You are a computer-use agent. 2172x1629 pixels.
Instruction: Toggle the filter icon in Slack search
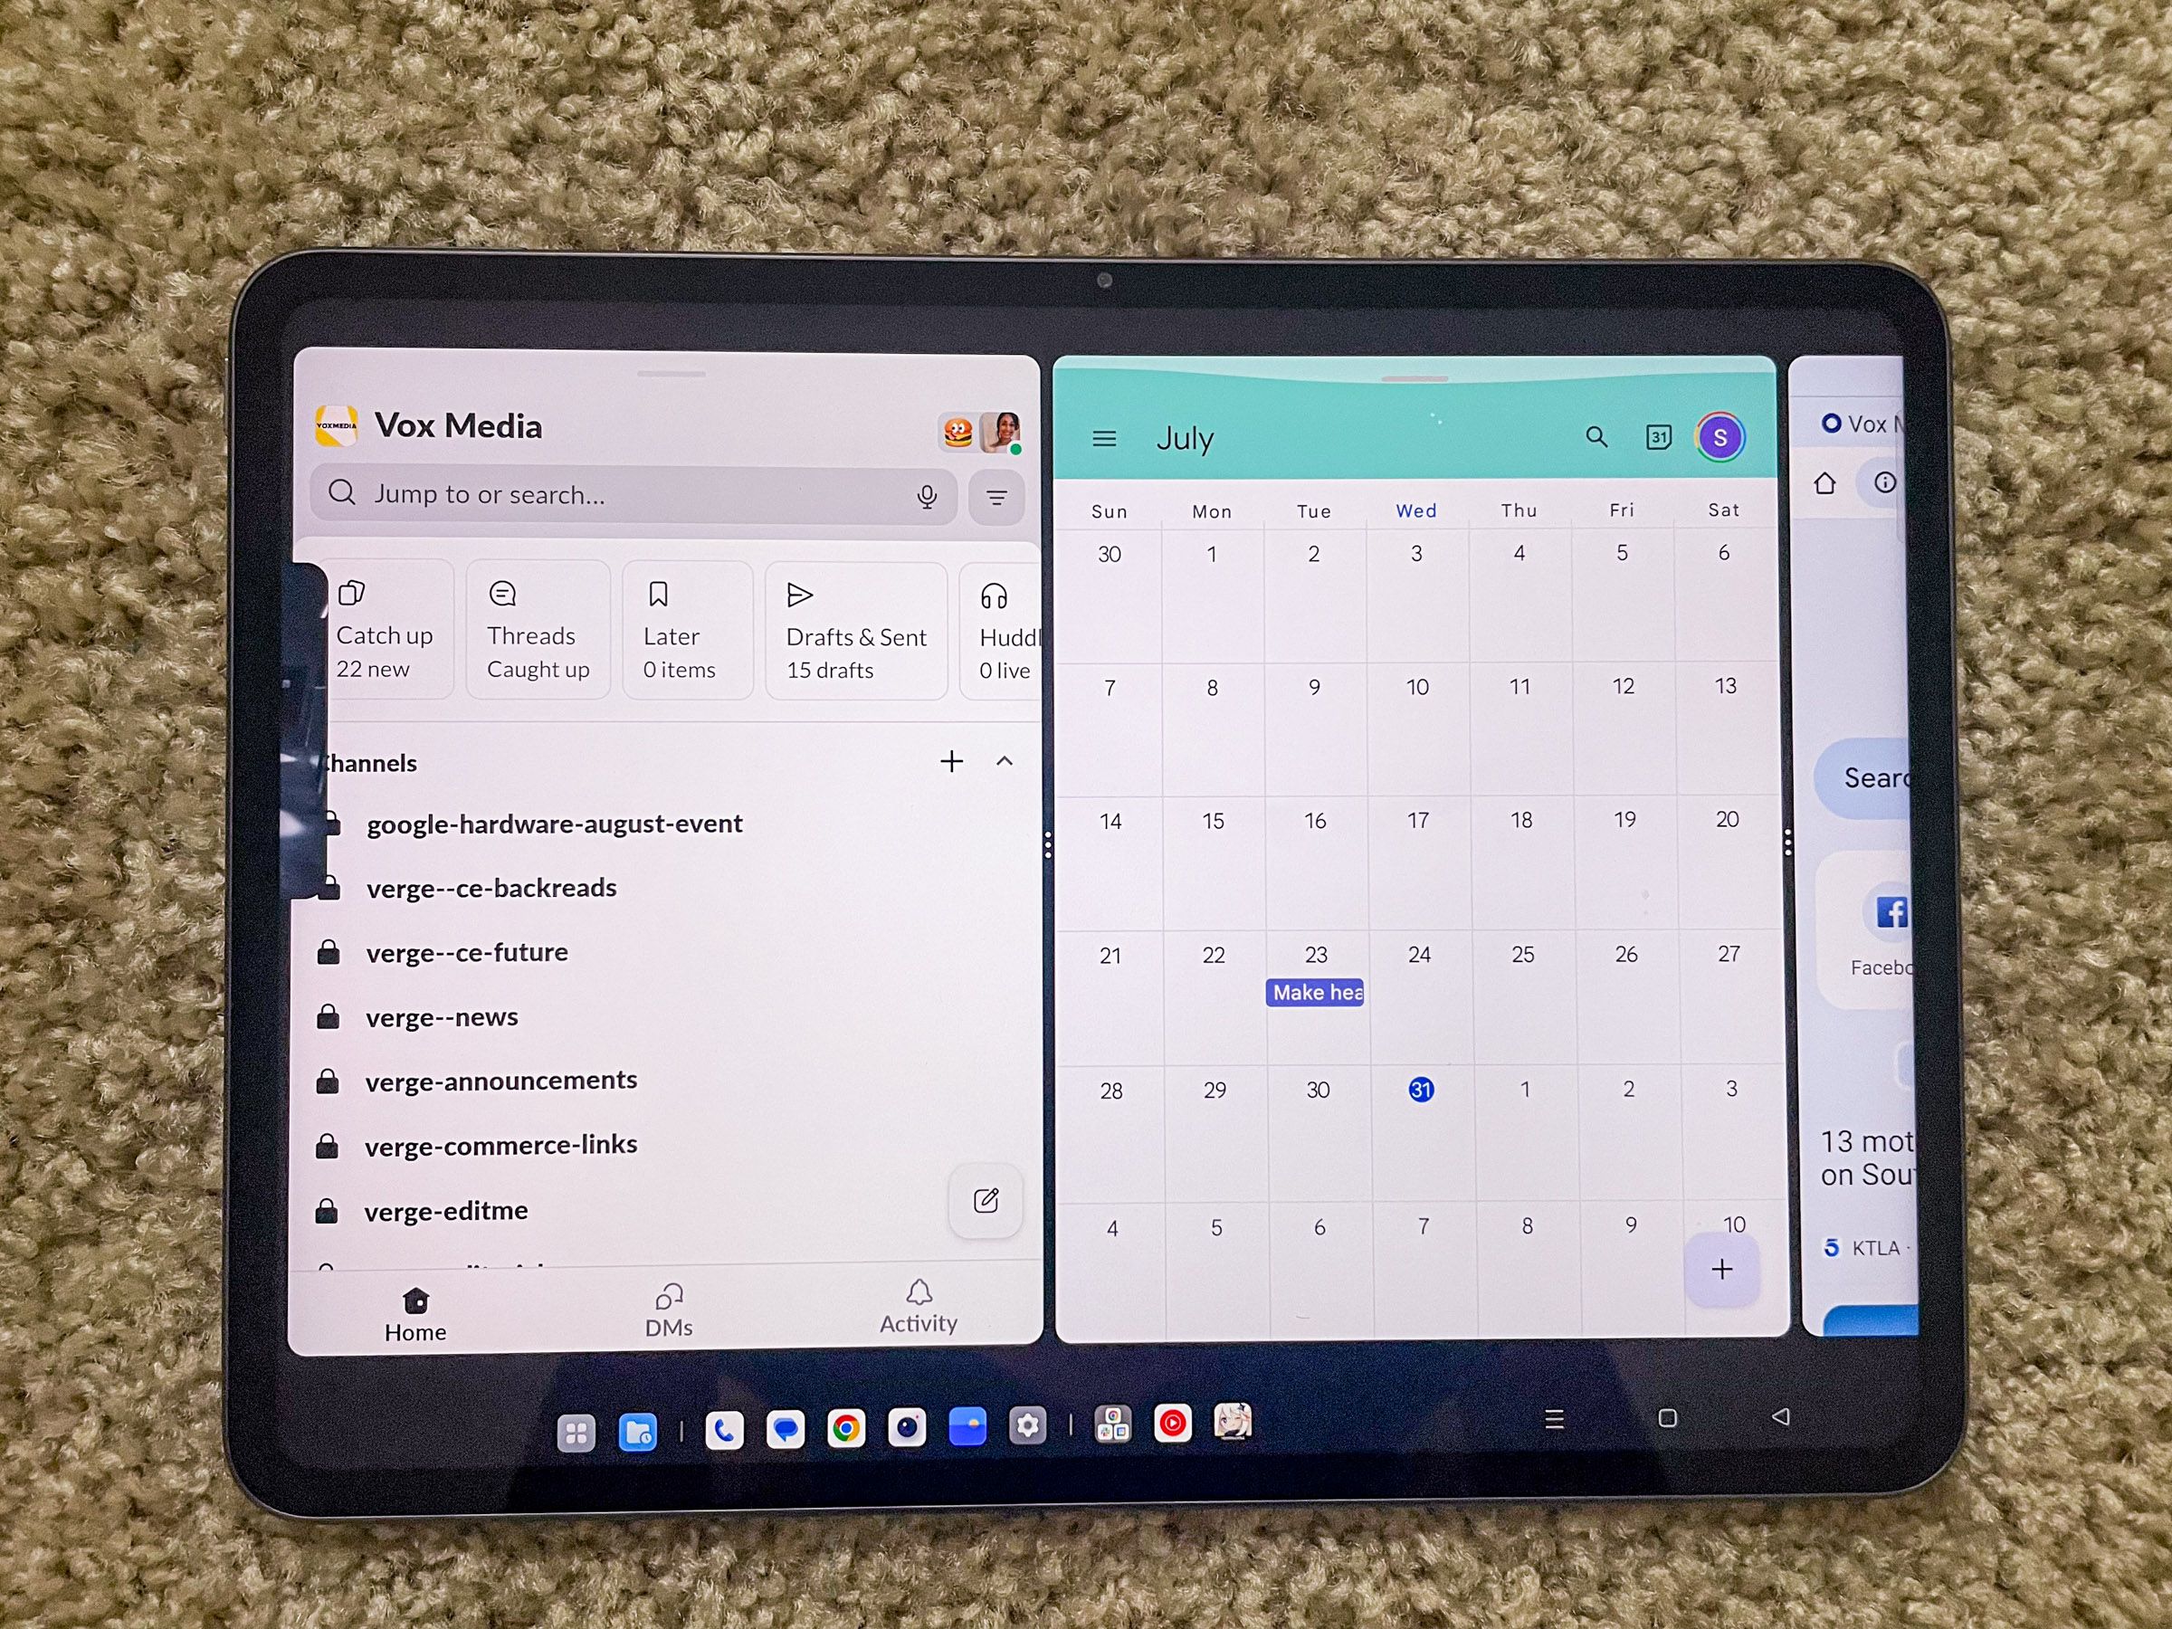tap(995, 494)
